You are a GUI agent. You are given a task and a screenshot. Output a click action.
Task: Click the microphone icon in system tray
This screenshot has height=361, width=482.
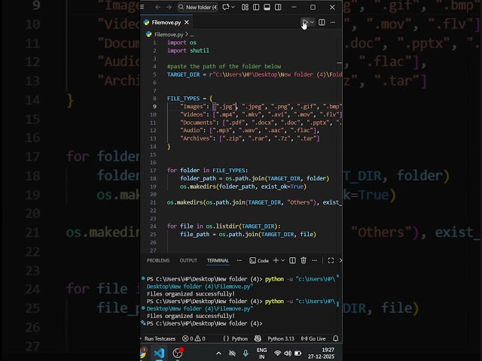[246, 353]
